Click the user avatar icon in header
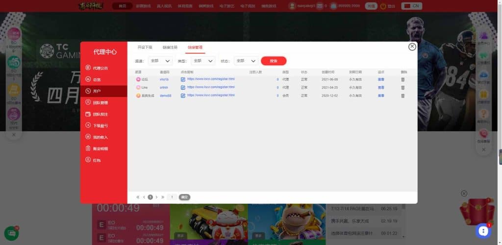This screenshot has width=502, height=245. click(x=292, y=6)
